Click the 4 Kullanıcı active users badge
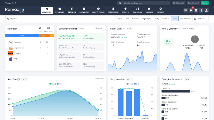 point(169,42)
